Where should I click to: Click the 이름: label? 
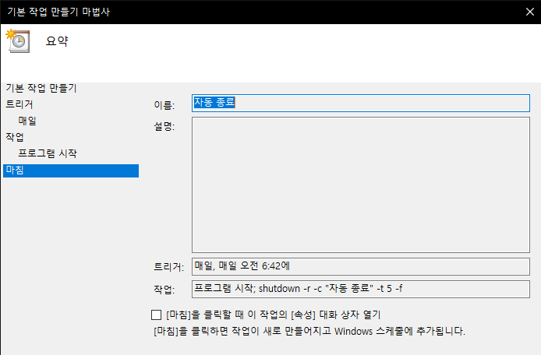tap(164, 105)
